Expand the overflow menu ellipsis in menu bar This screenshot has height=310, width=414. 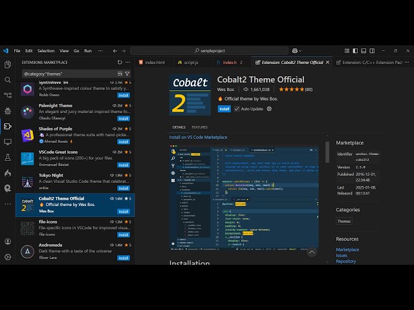[x=101, y=50]
